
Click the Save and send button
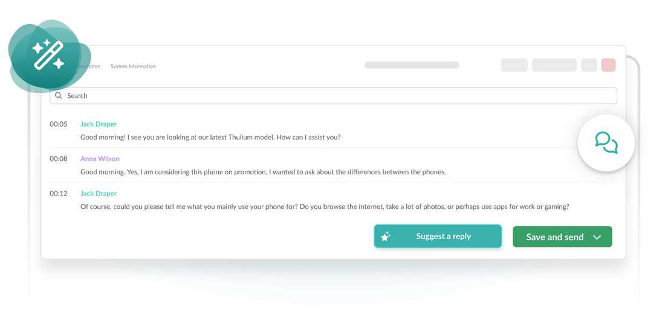(x=554, y=237)
